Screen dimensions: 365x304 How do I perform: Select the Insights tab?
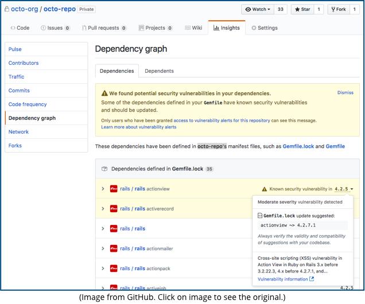[x=227, y=28]
